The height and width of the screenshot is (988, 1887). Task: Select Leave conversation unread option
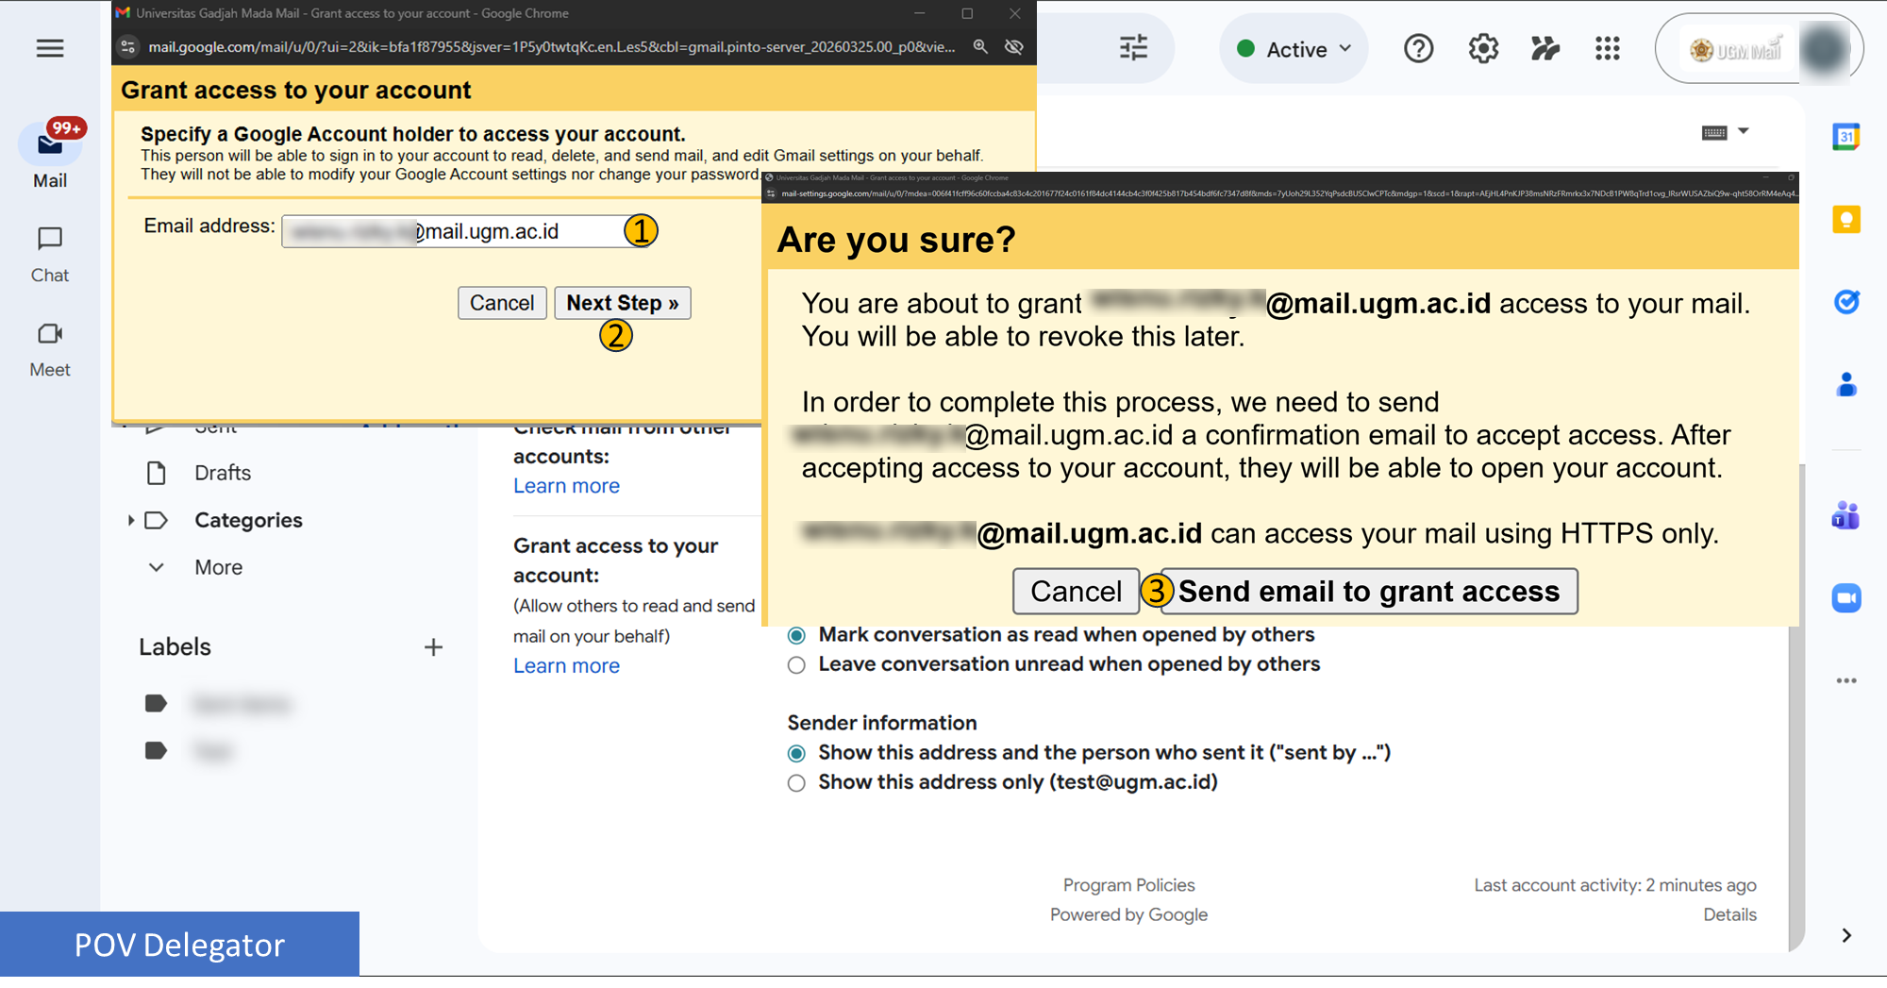pyautogui.click(x=797, y=665)
